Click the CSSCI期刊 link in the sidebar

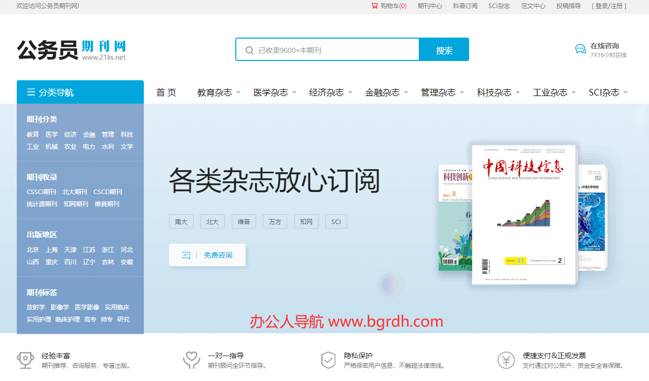point(41,192)
